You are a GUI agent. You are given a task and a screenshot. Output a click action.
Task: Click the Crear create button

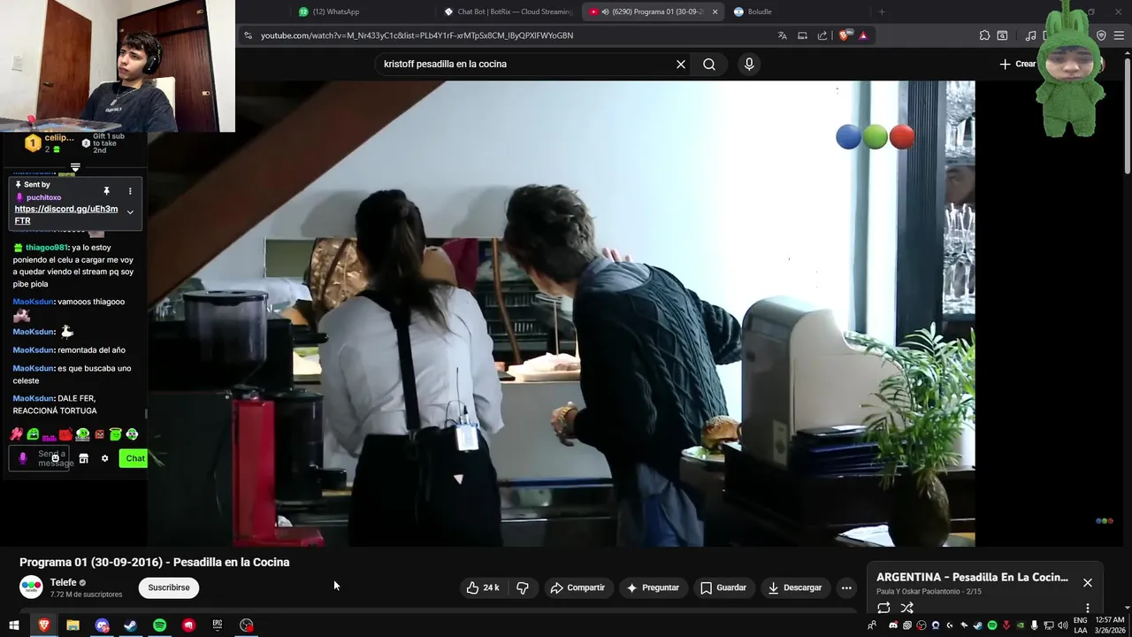[x=1017, y=64]
